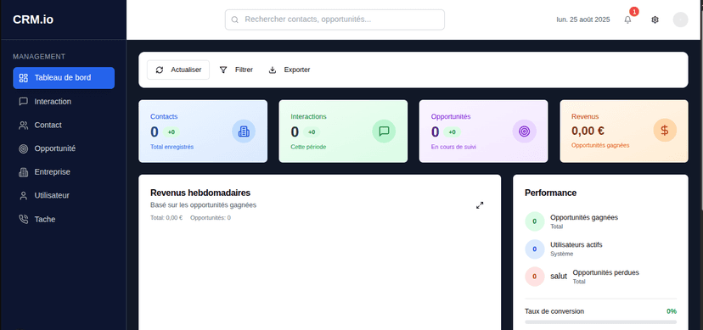This screenshot has width=703, height=330.
Task: Click the green 0 circle for Opportunités gagnées
Action: [534, 221]
